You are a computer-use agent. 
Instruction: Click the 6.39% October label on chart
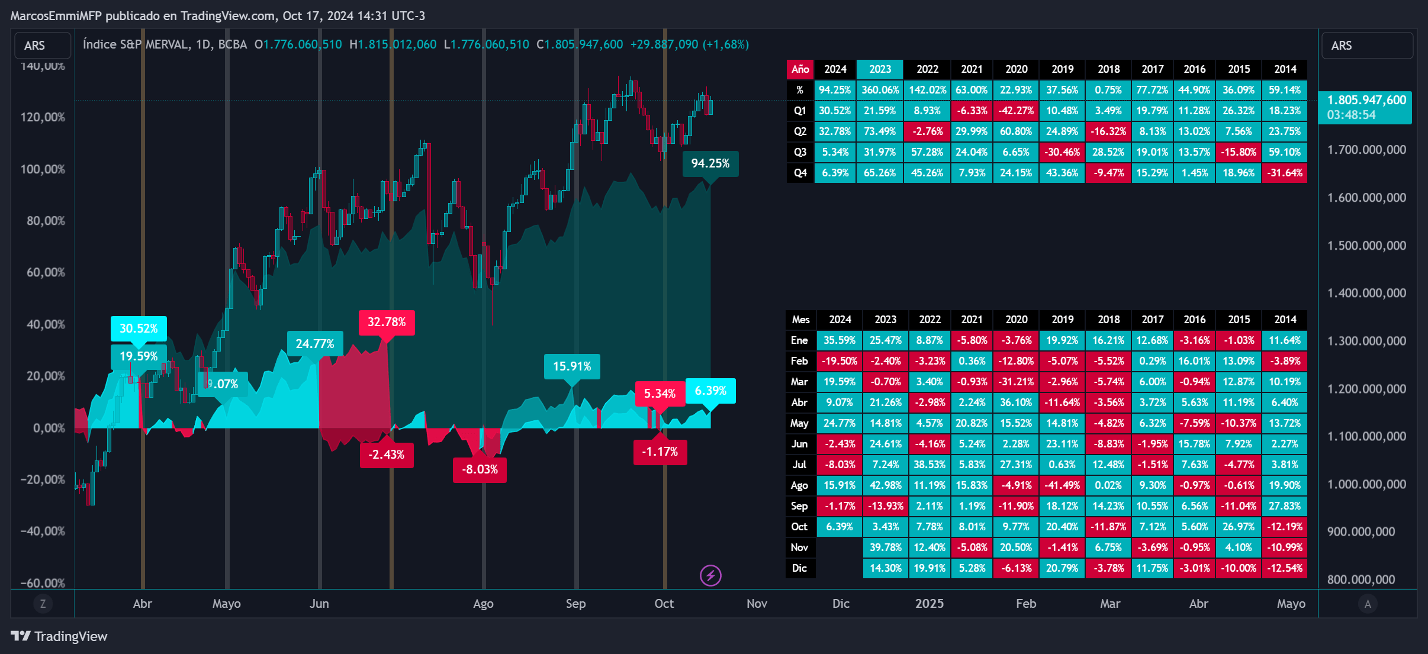click(710, 391)
